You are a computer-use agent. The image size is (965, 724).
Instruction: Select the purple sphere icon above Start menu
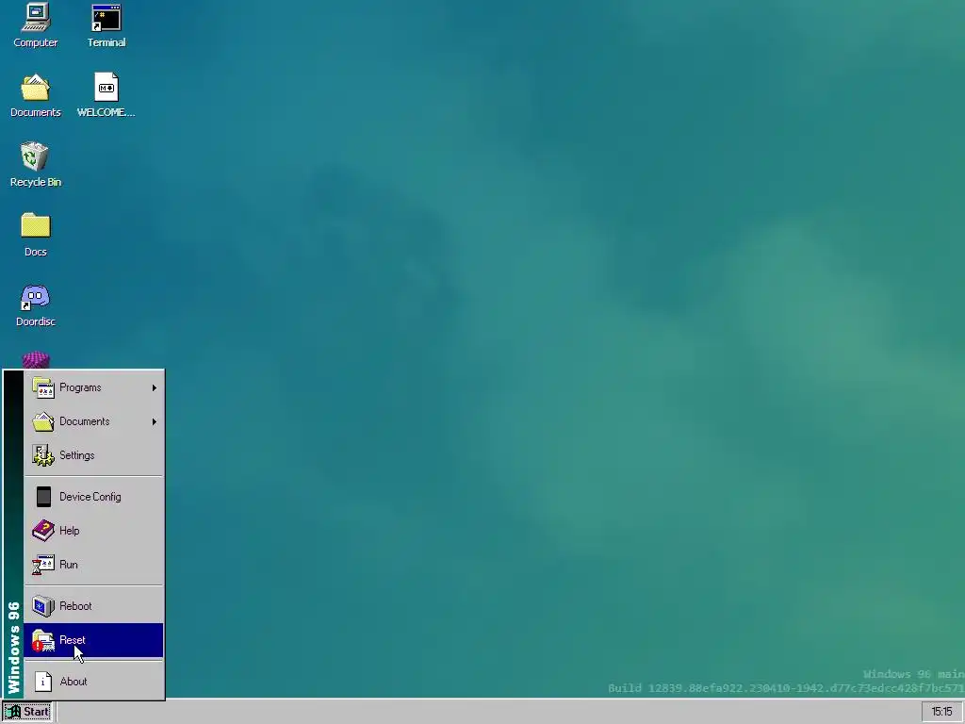[35, 360]
